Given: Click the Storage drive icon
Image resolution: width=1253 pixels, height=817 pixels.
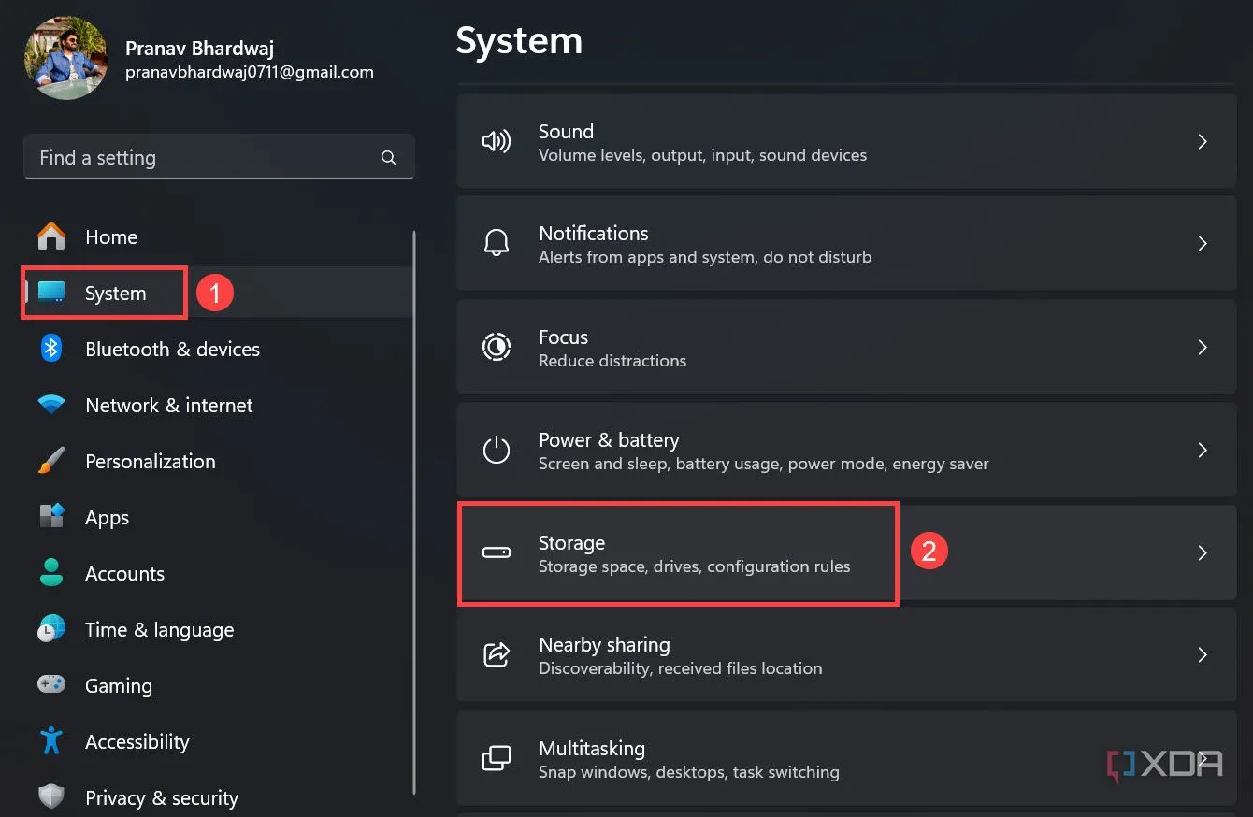Looking at the screenshot, I should (497, 552).
